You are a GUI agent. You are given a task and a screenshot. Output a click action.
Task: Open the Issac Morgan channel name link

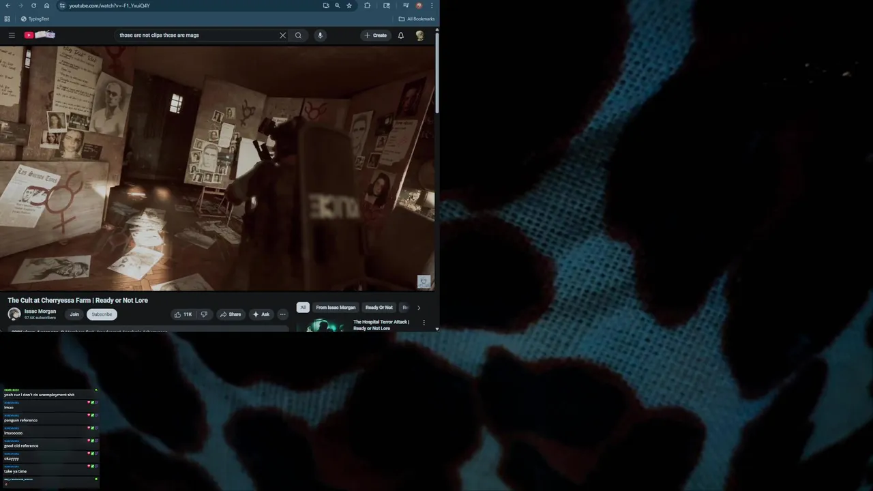(x=40, y=311)
